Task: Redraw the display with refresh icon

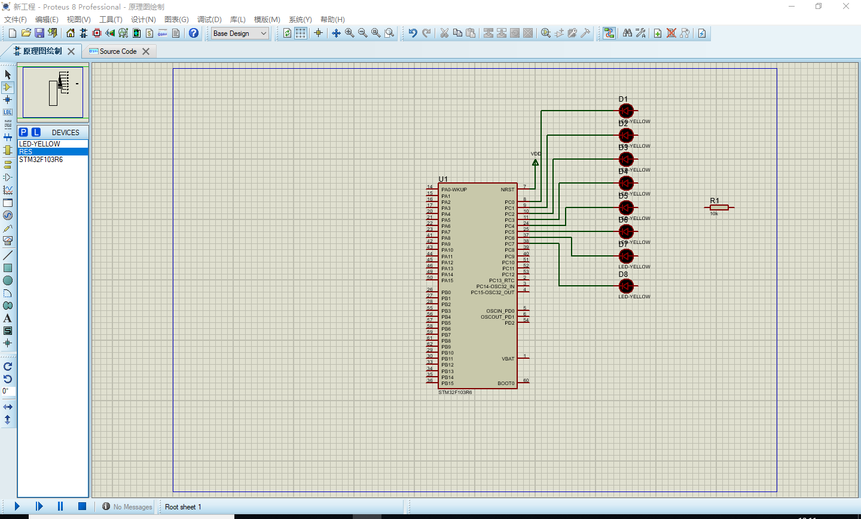Action: coord(288,33)
